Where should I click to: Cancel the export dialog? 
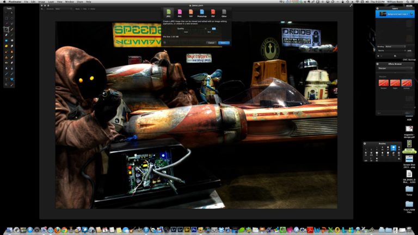(x=211, y=42)
